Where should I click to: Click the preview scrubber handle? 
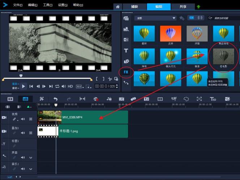click(x=21, y=76)
